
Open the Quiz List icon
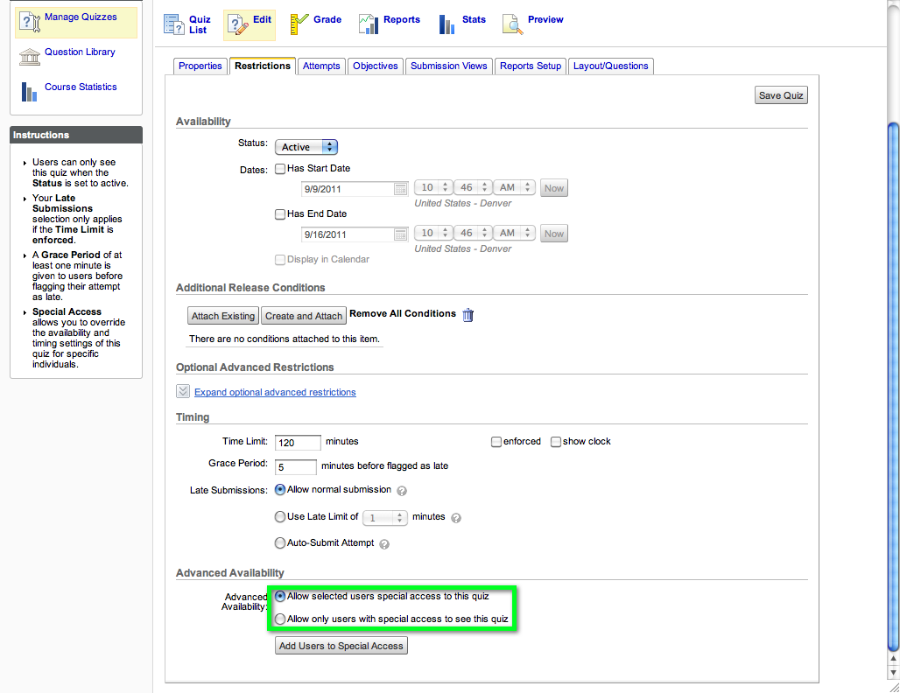(x=173, y=24)
